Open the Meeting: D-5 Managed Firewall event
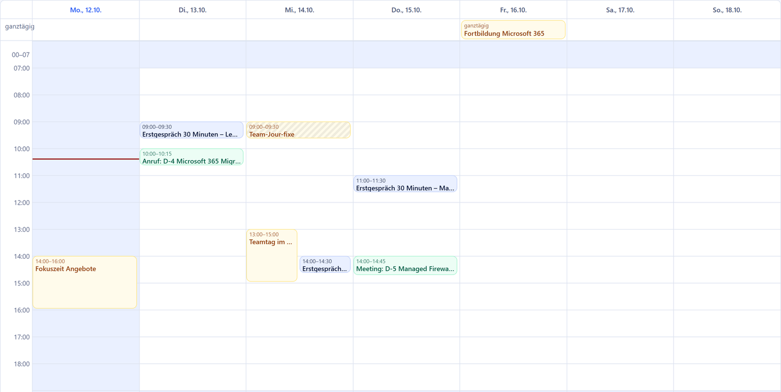The height and width of the screenshot is (392, 781). [x=405, y=265]
